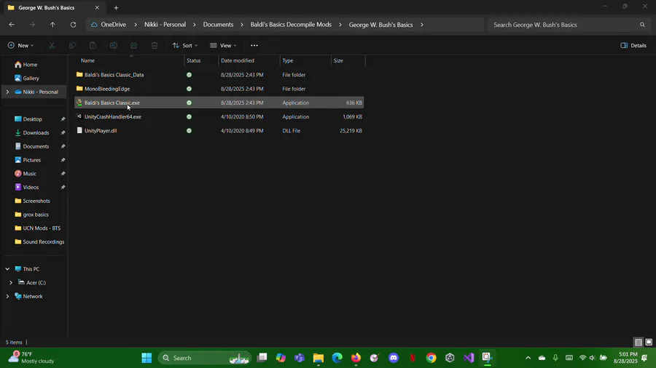Open the See more ellipsis menu
This screenshot has height=368, width=656.
click(x=254, y=46)
